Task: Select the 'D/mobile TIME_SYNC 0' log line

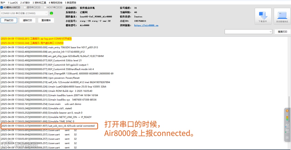Action: (37, 121)
